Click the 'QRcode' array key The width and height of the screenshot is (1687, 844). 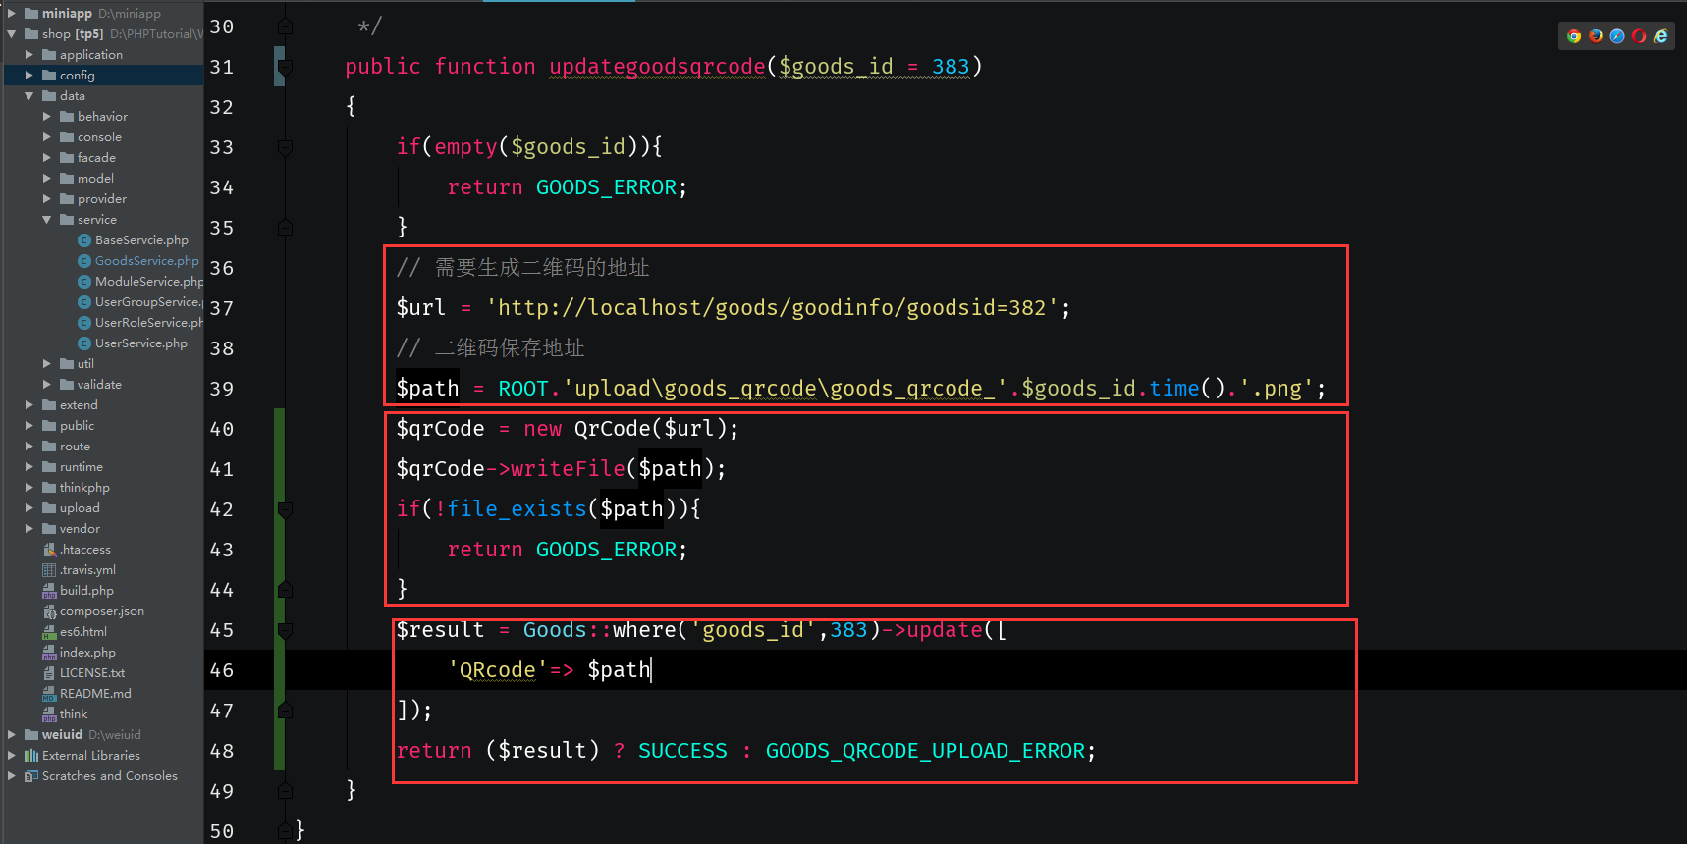click(498, 670)
